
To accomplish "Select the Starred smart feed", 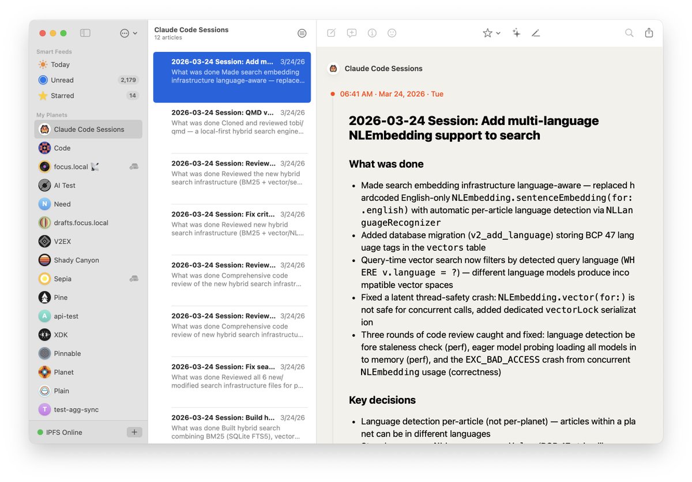I will click(62, 96).
